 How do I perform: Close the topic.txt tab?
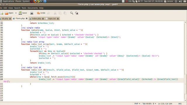58,19
